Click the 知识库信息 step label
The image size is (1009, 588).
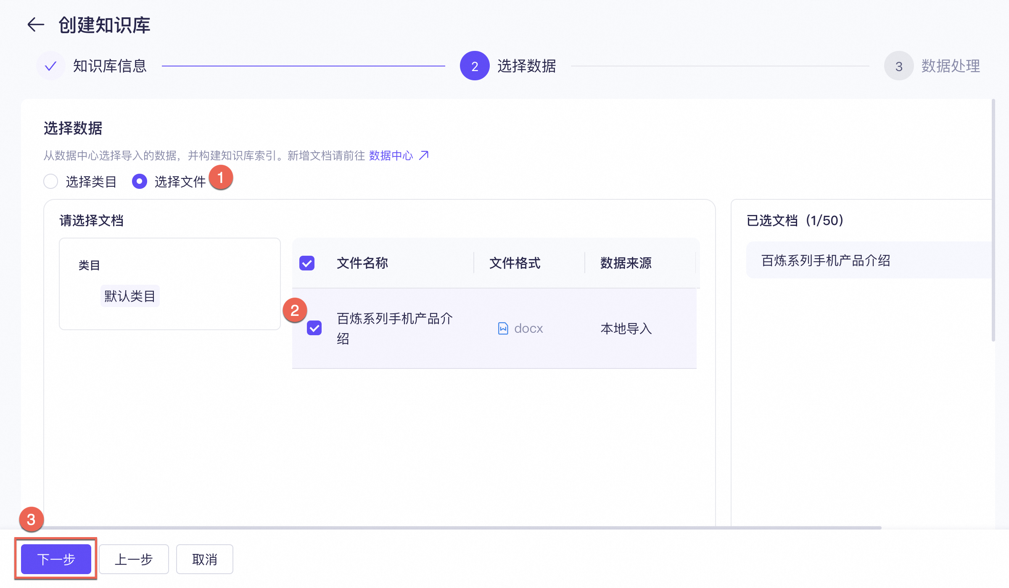pos(110,66)
